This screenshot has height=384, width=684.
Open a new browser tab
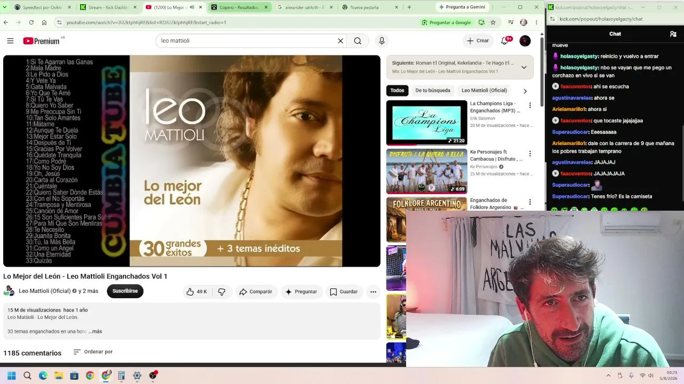(409, 7)
